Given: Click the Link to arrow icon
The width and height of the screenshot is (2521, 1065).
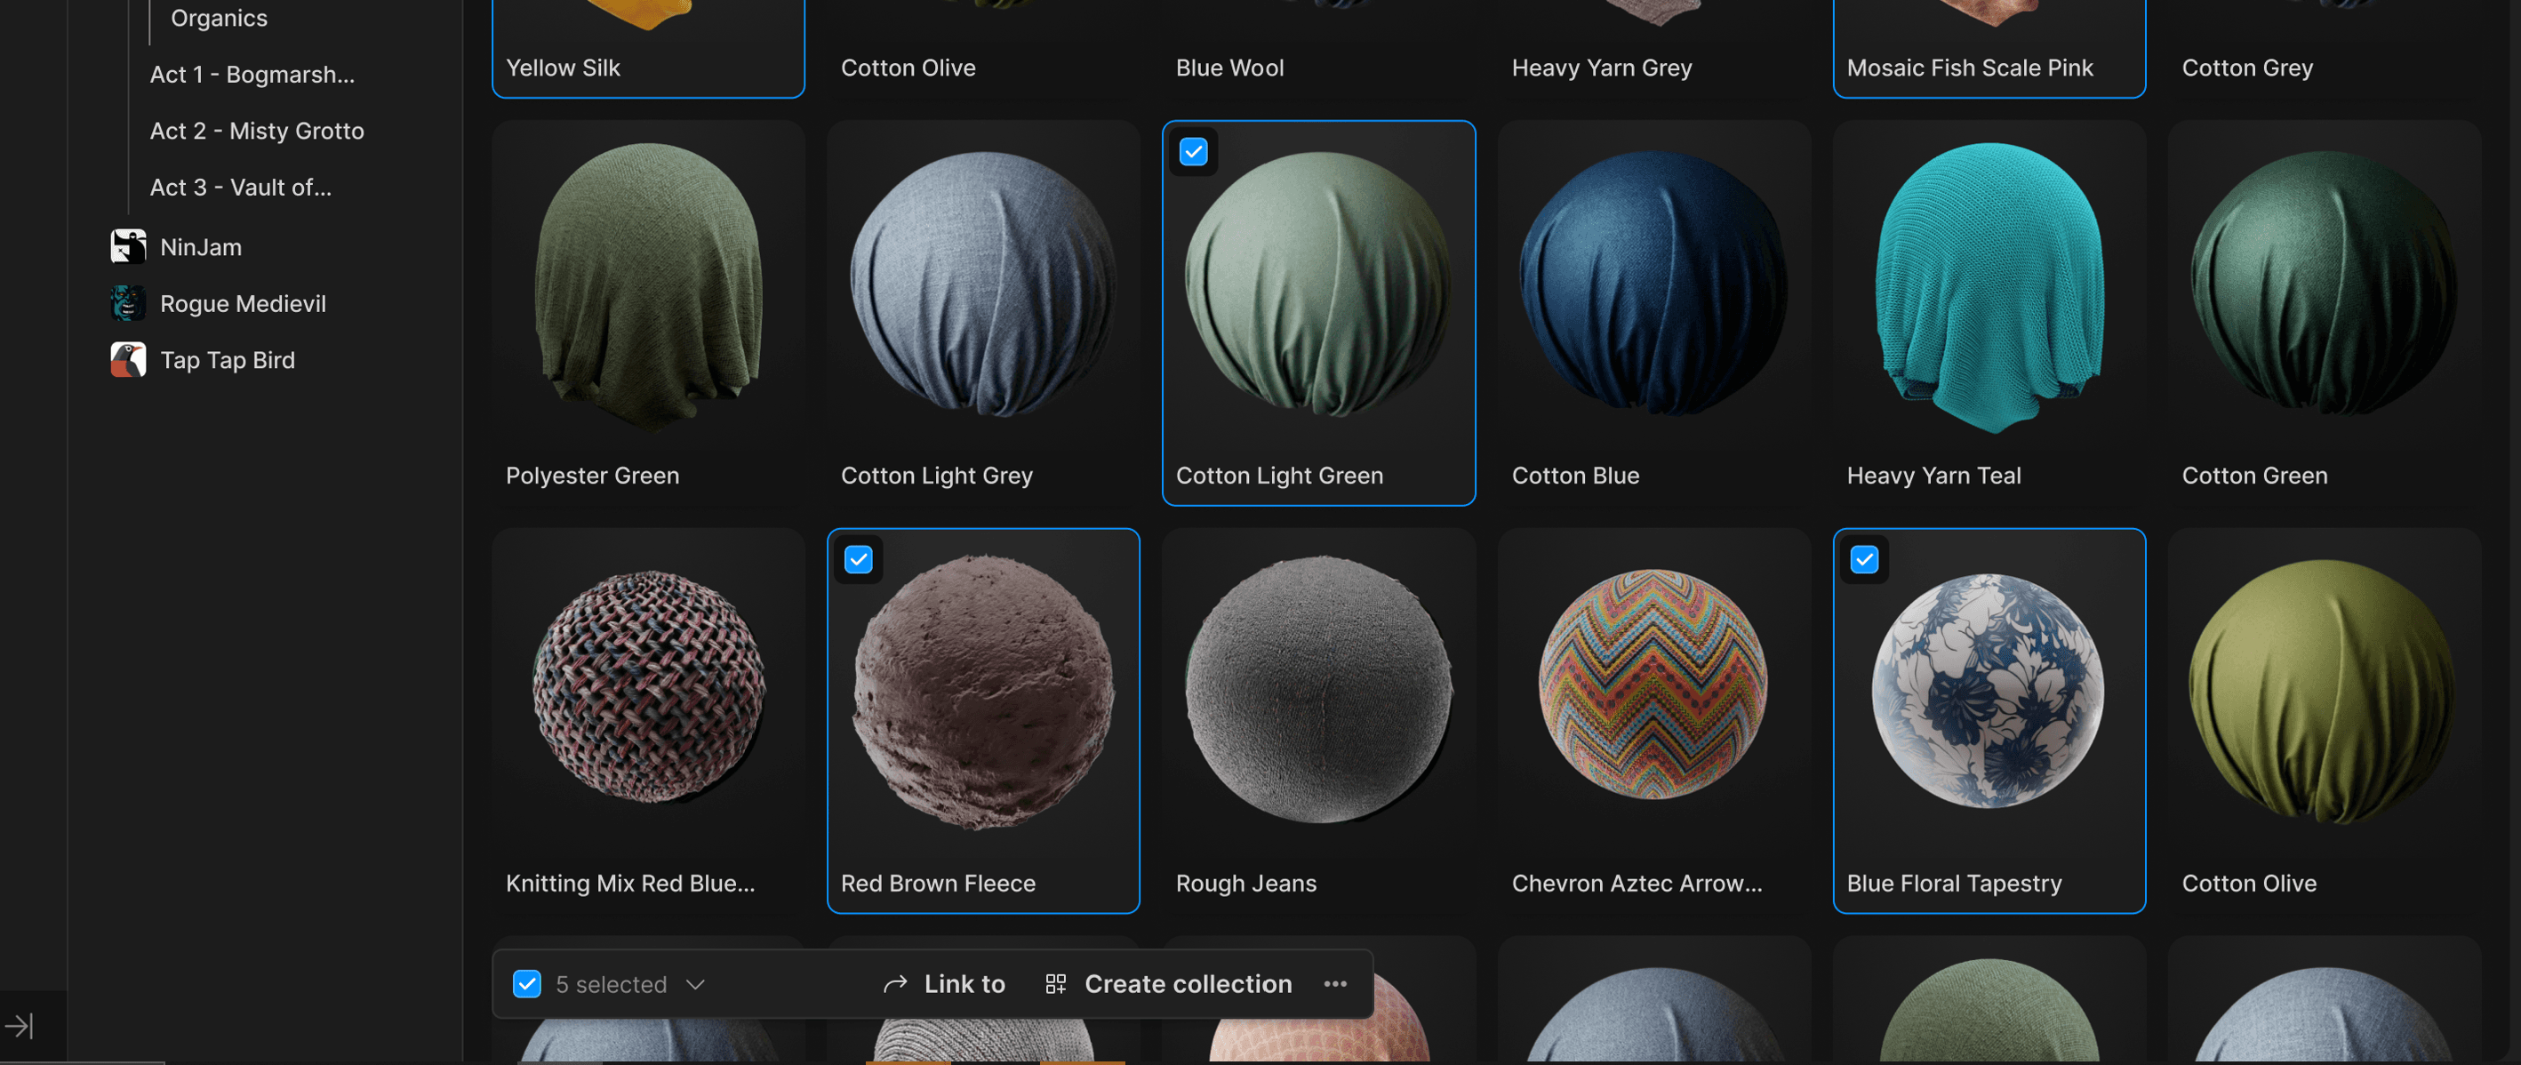Looking at the screenshot, I should [x=894, y=984].
